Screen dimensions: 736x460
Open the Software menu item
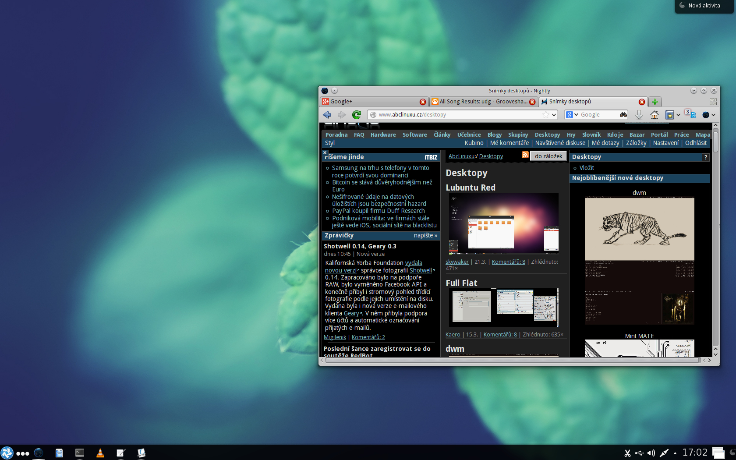tap(415, 135)
